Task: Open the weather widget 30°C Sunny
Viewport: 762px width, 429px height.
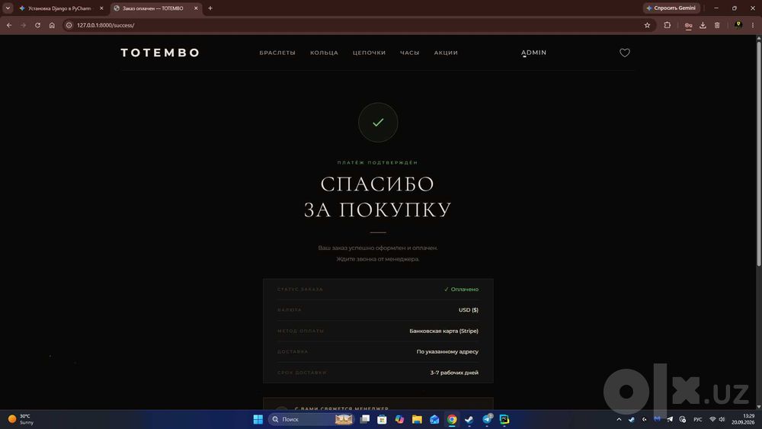Action: (21, 419)
